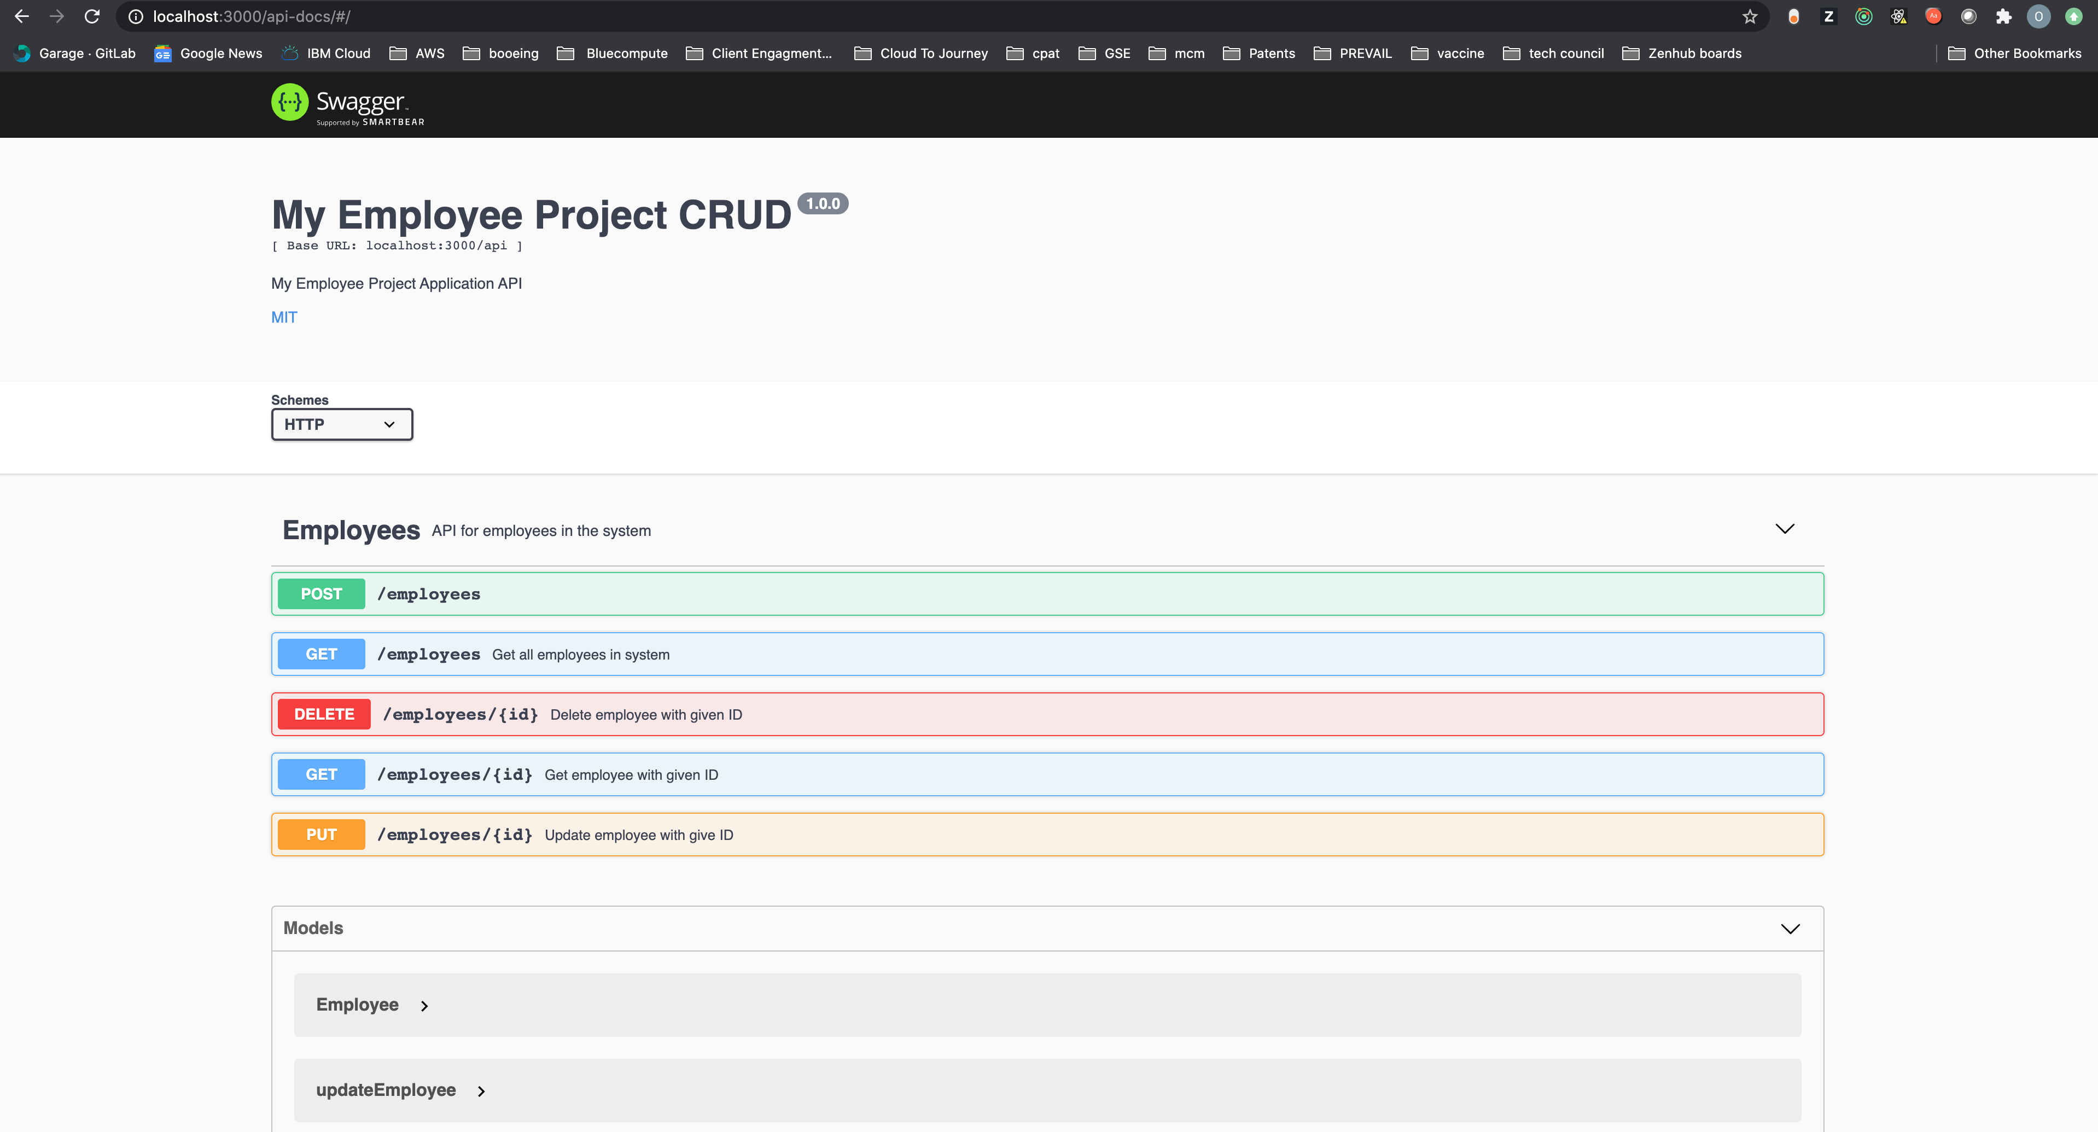The image size is (2098, 1132).
Task: Collapse the Models section chevron
Action: [x=1790, y=929]
